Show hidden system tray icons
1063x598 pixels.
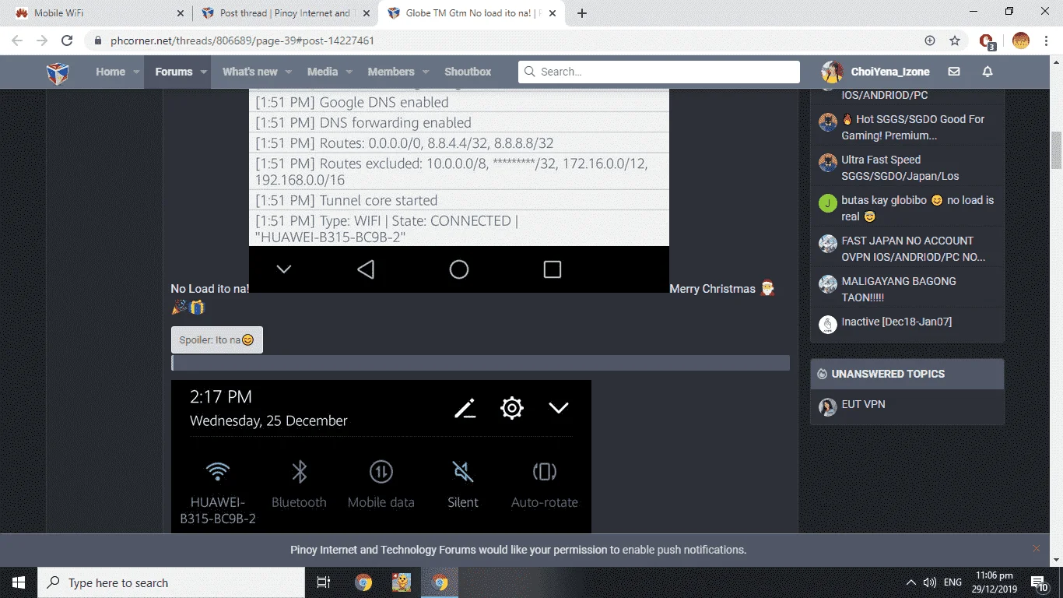click(910, 582)
